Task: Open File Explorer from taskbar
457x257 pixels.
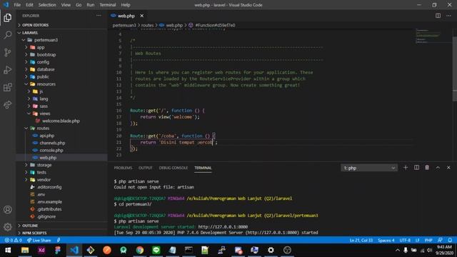Action: (25, 250)
